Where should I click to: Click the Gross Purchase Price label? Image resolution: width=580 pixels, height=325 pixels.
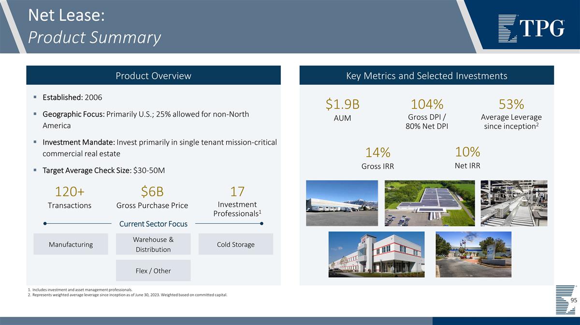coord(152,205)
